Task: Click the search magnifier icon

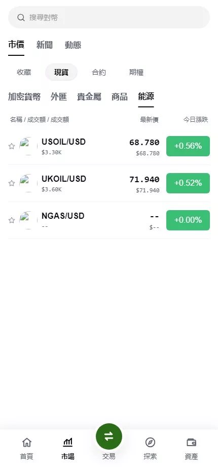Action: tap(21, 17)
